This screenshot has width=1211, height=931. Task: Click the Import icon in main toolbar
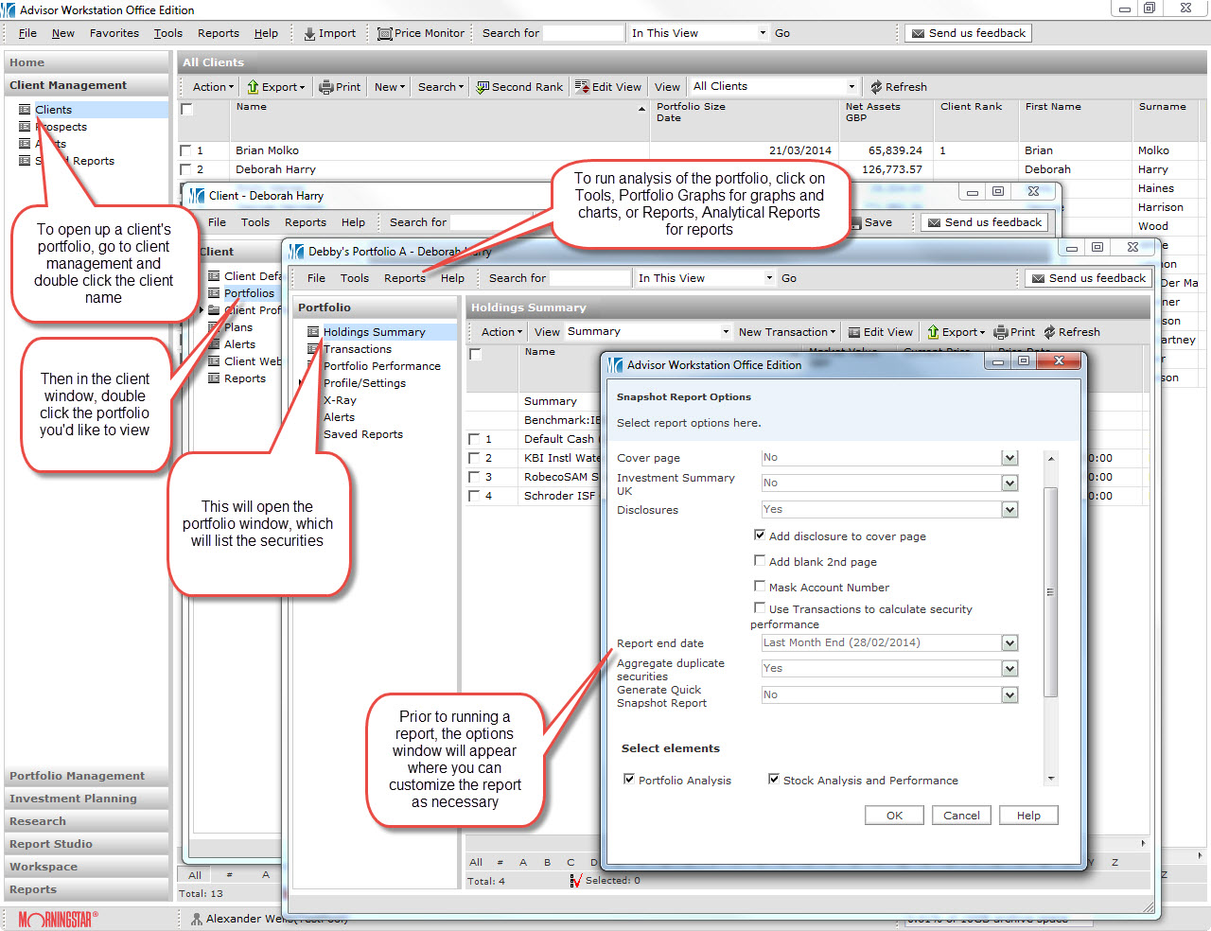[x=309, y=34]
